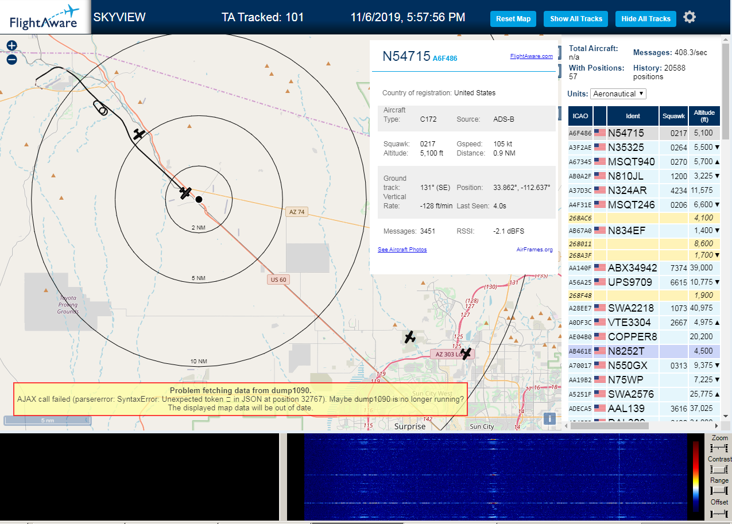Click the Surprise city label on map
The width and height of the screenshot is (732, 524).
410,426
